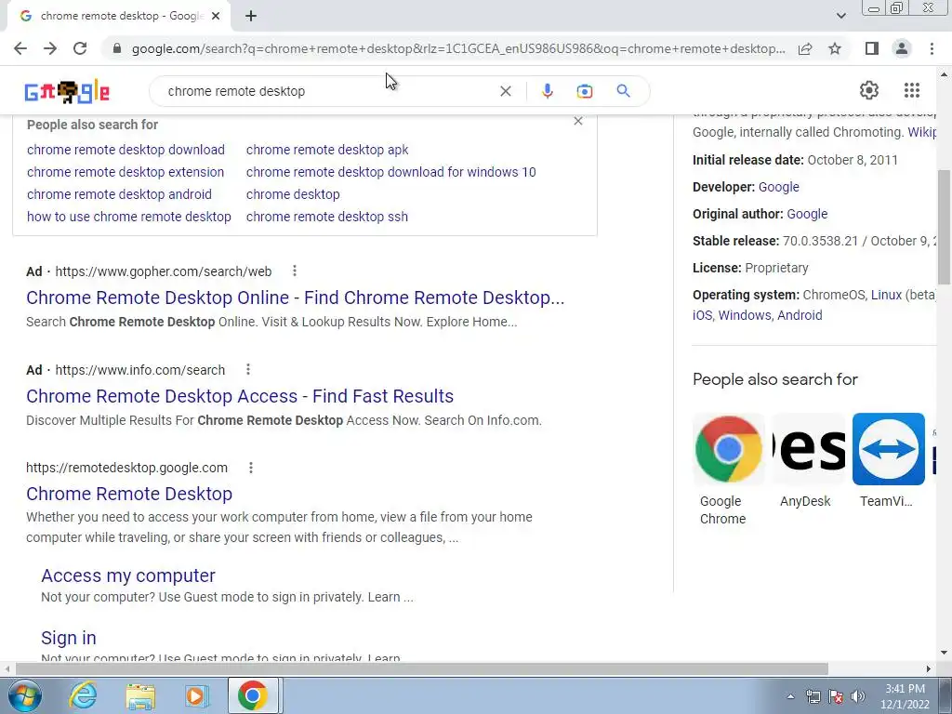Image resolution: width=952 pixels, height=714 pixels.
Task: Open Google quick settings gear
Action: [x=869, y=90]
